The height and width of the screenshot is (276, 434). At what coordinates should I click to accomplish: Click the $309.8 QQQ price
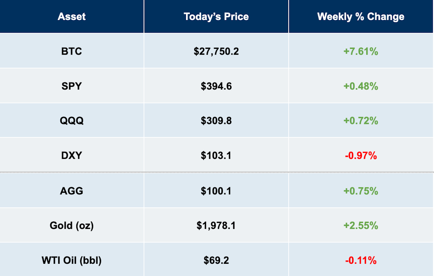pos(216,121)
